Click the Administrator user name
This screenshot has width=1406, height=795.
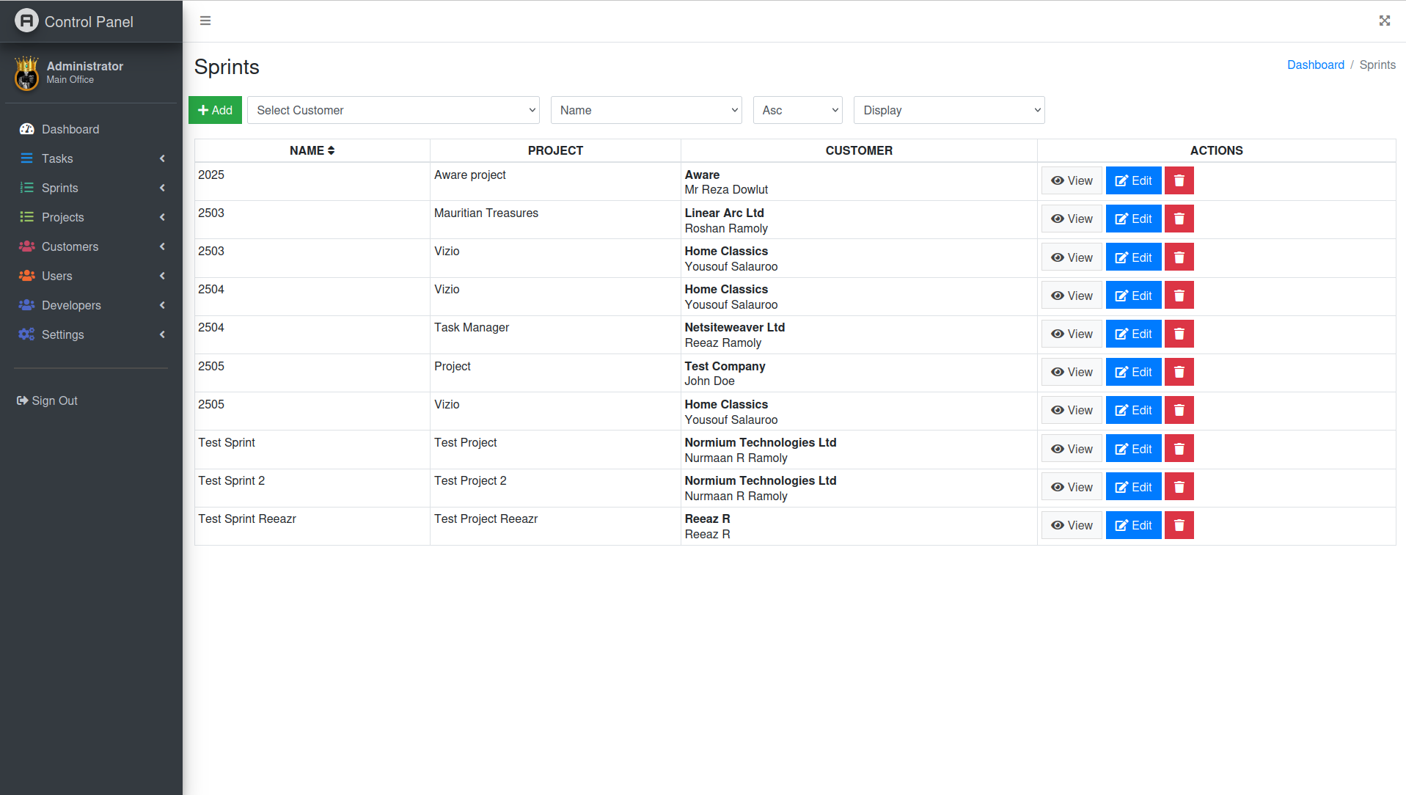tap(84, 66)
